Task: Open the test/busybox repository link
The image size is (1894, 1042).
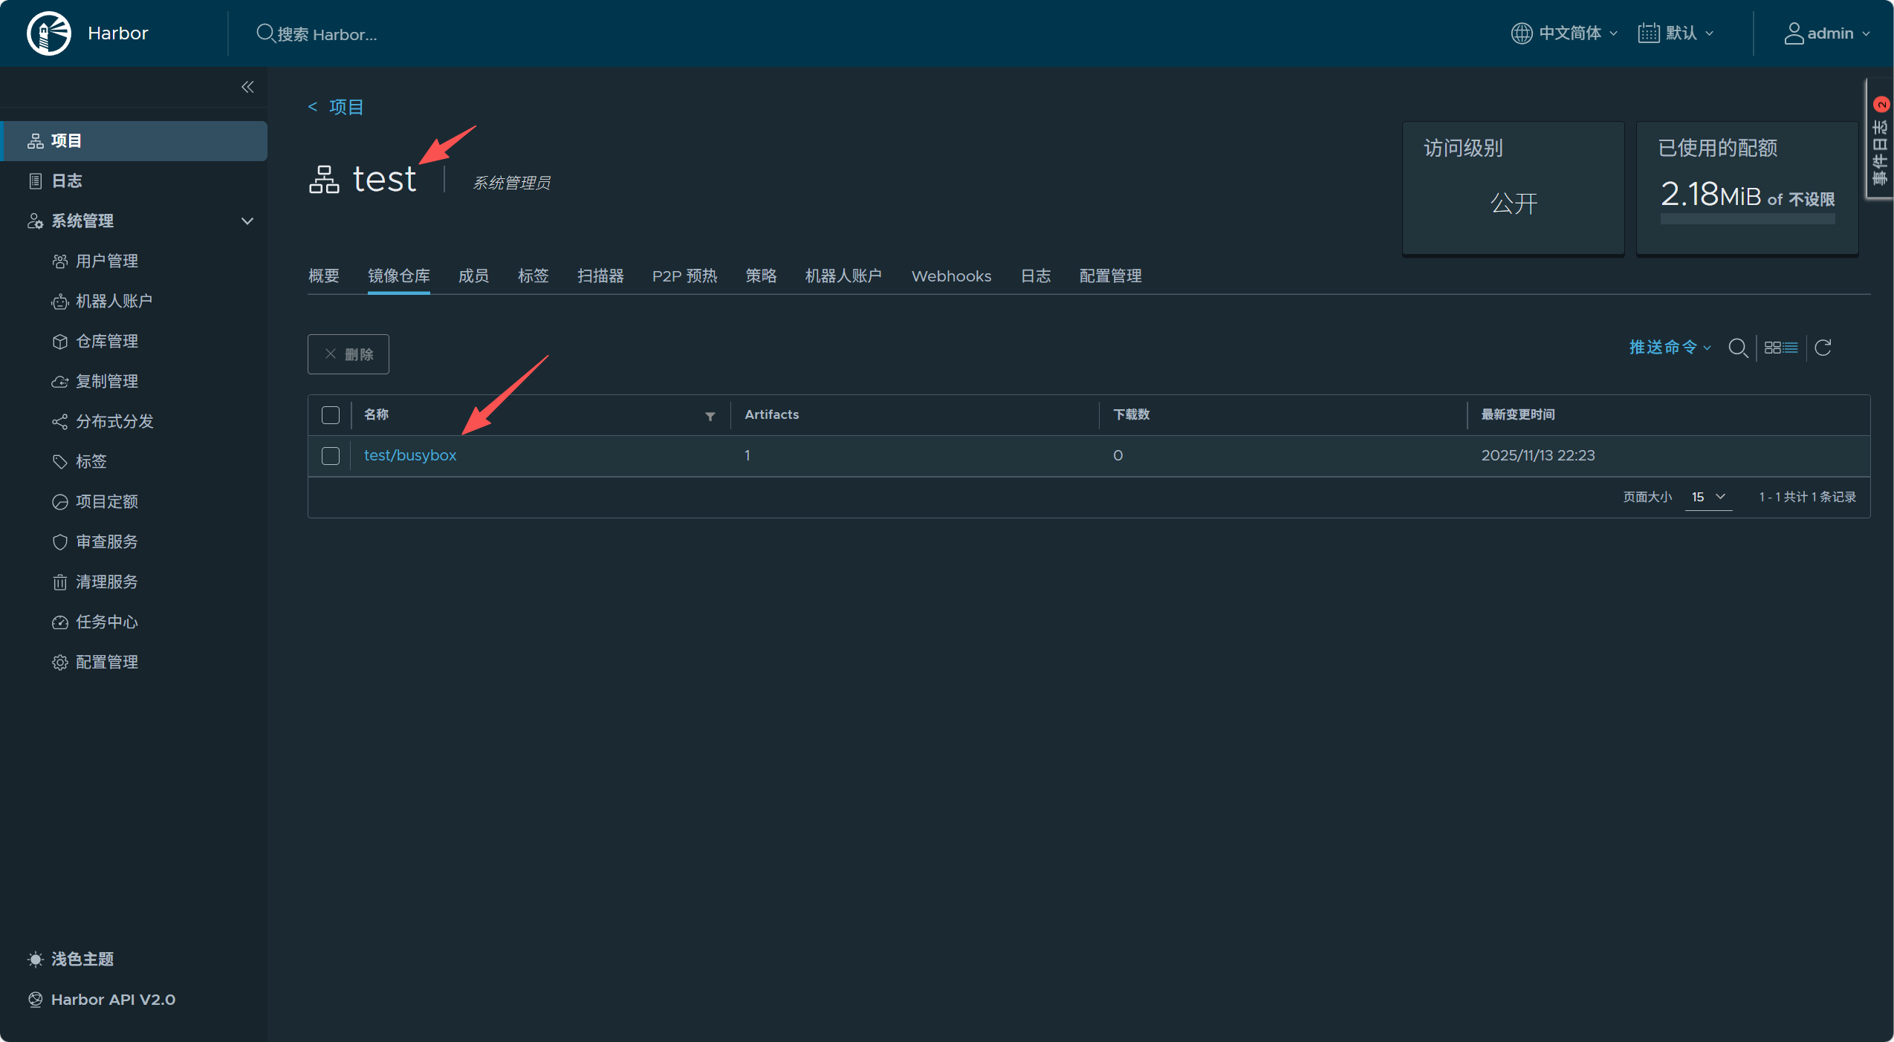Action: 410,455
